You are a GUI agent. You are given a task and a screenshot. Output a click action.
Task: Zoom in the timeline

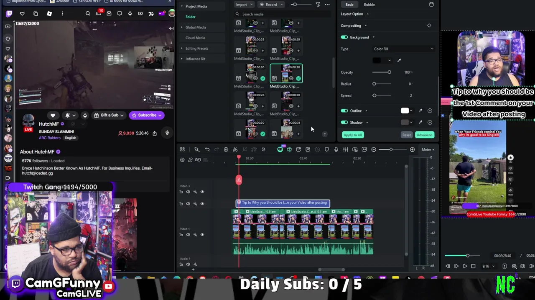pos(412,150)
